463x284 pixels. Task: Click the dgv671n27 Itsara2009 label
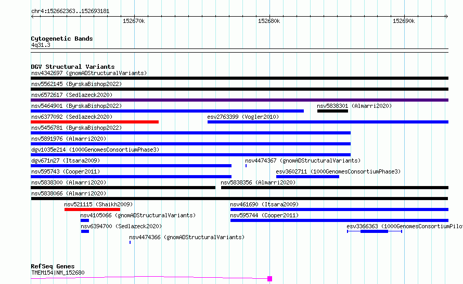click(66, 160)
